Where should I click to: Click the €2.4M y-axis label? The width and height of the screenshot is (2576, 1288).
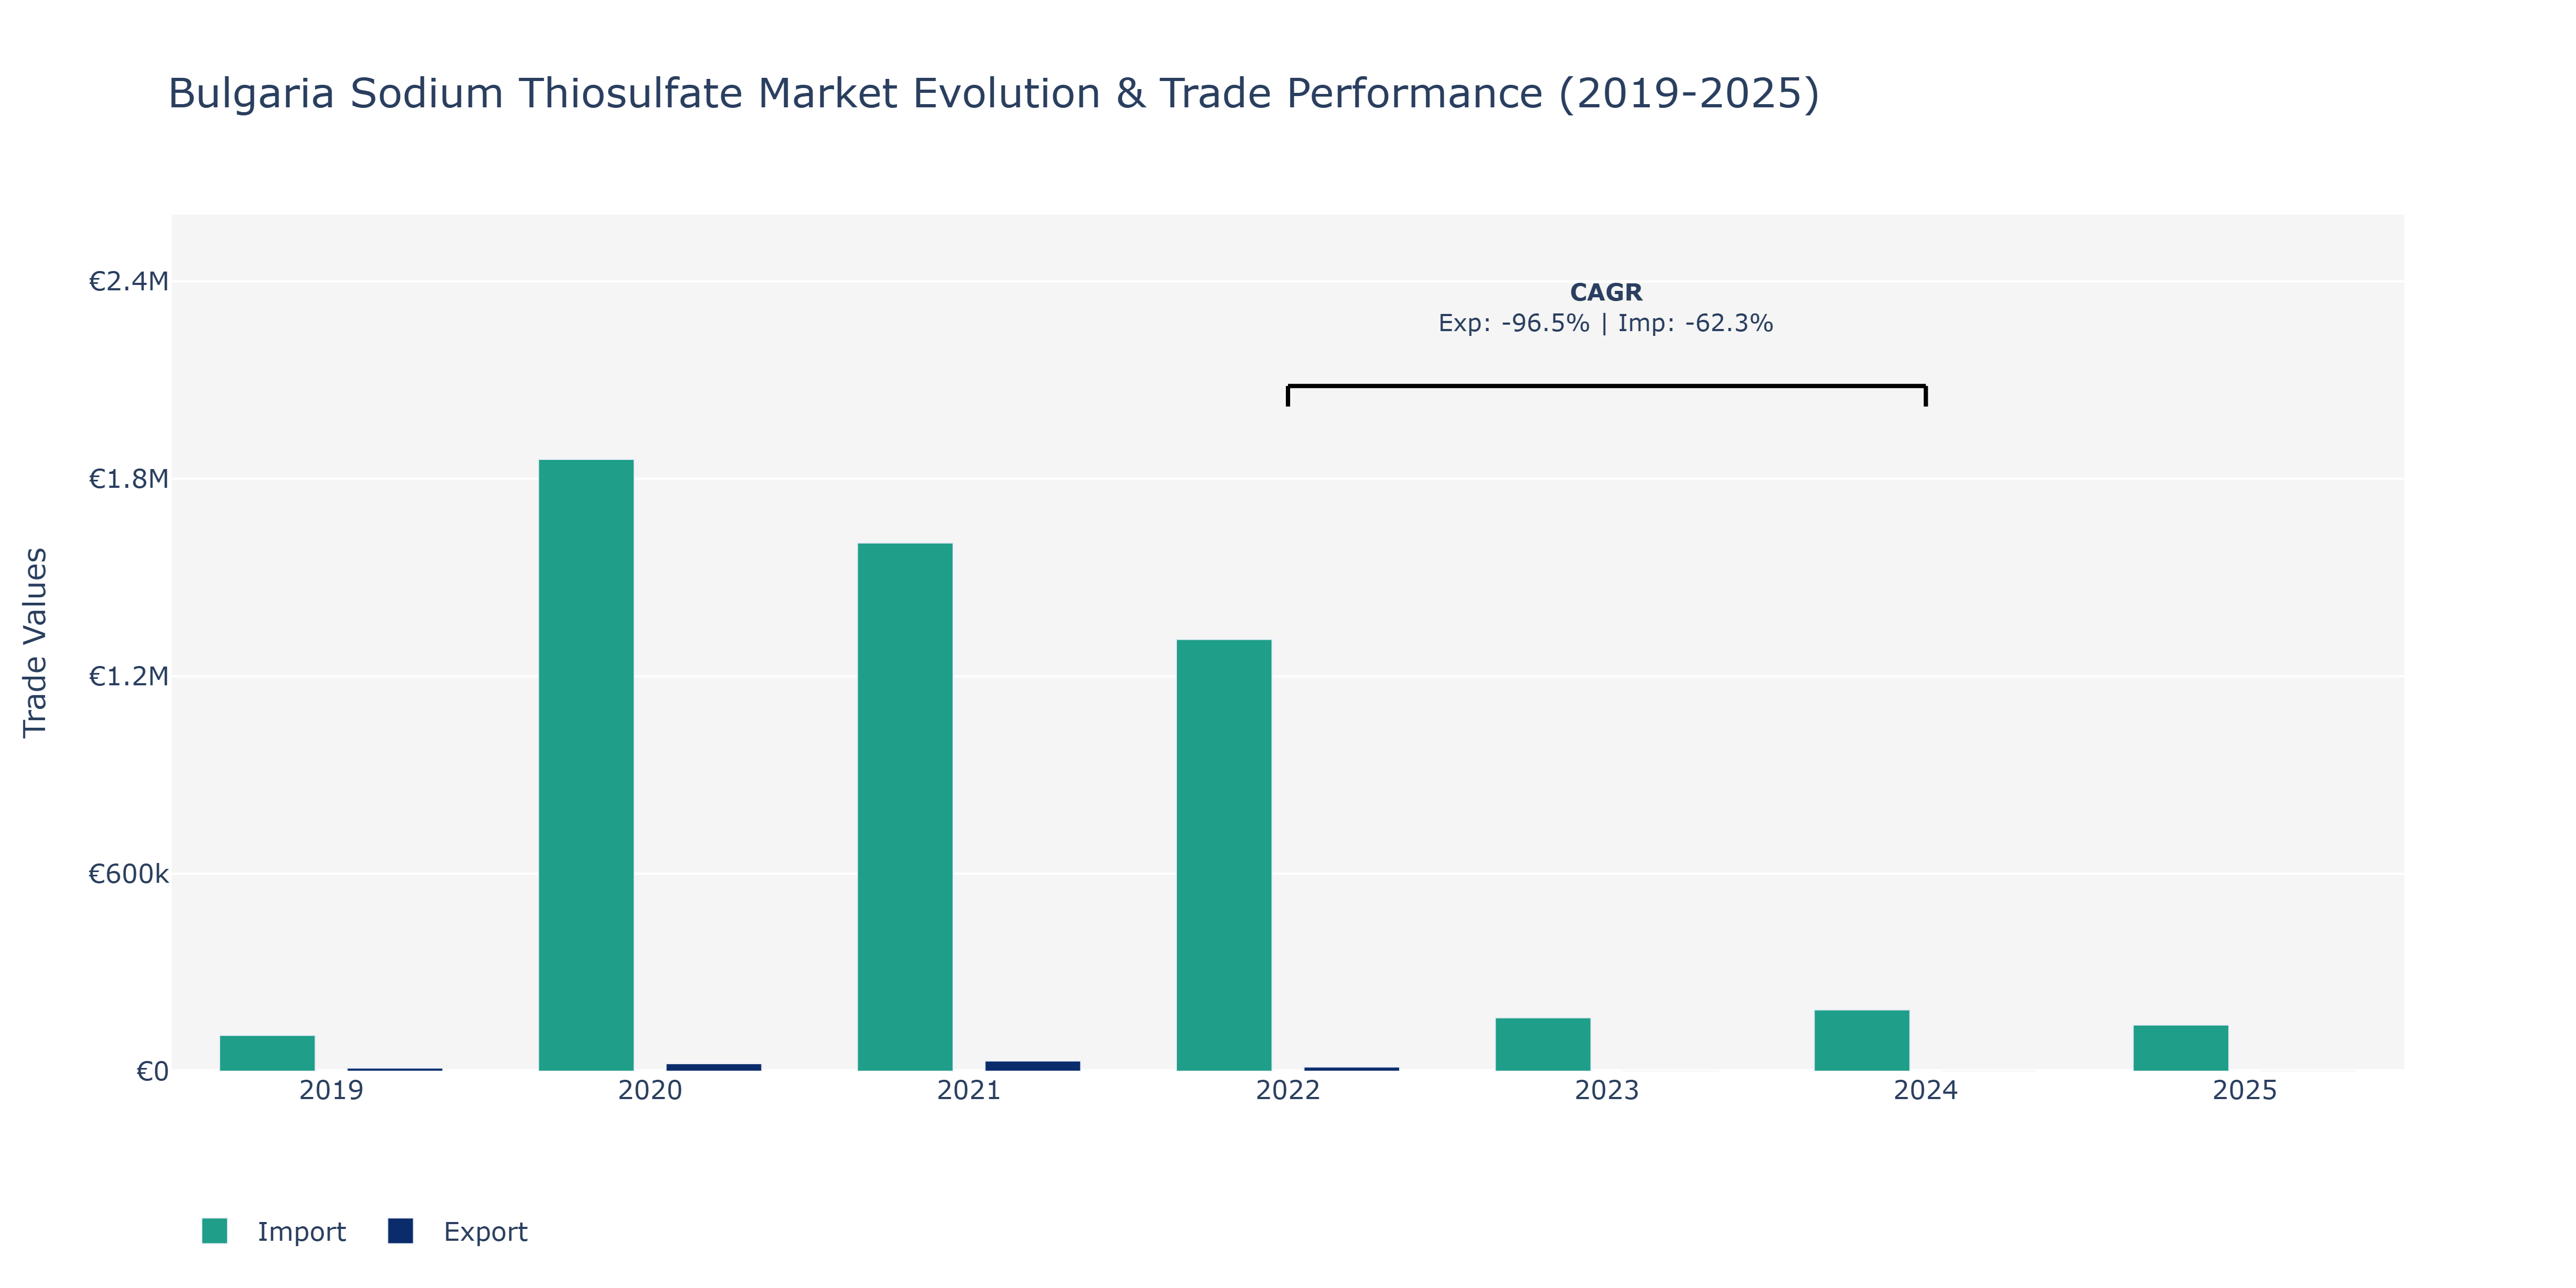tap(128, 281)
